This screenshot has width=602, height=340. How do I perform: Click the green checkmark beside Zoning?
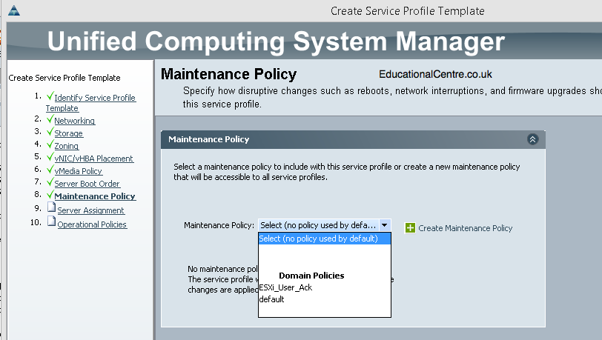pyautogui.click(x=50, y=144)
